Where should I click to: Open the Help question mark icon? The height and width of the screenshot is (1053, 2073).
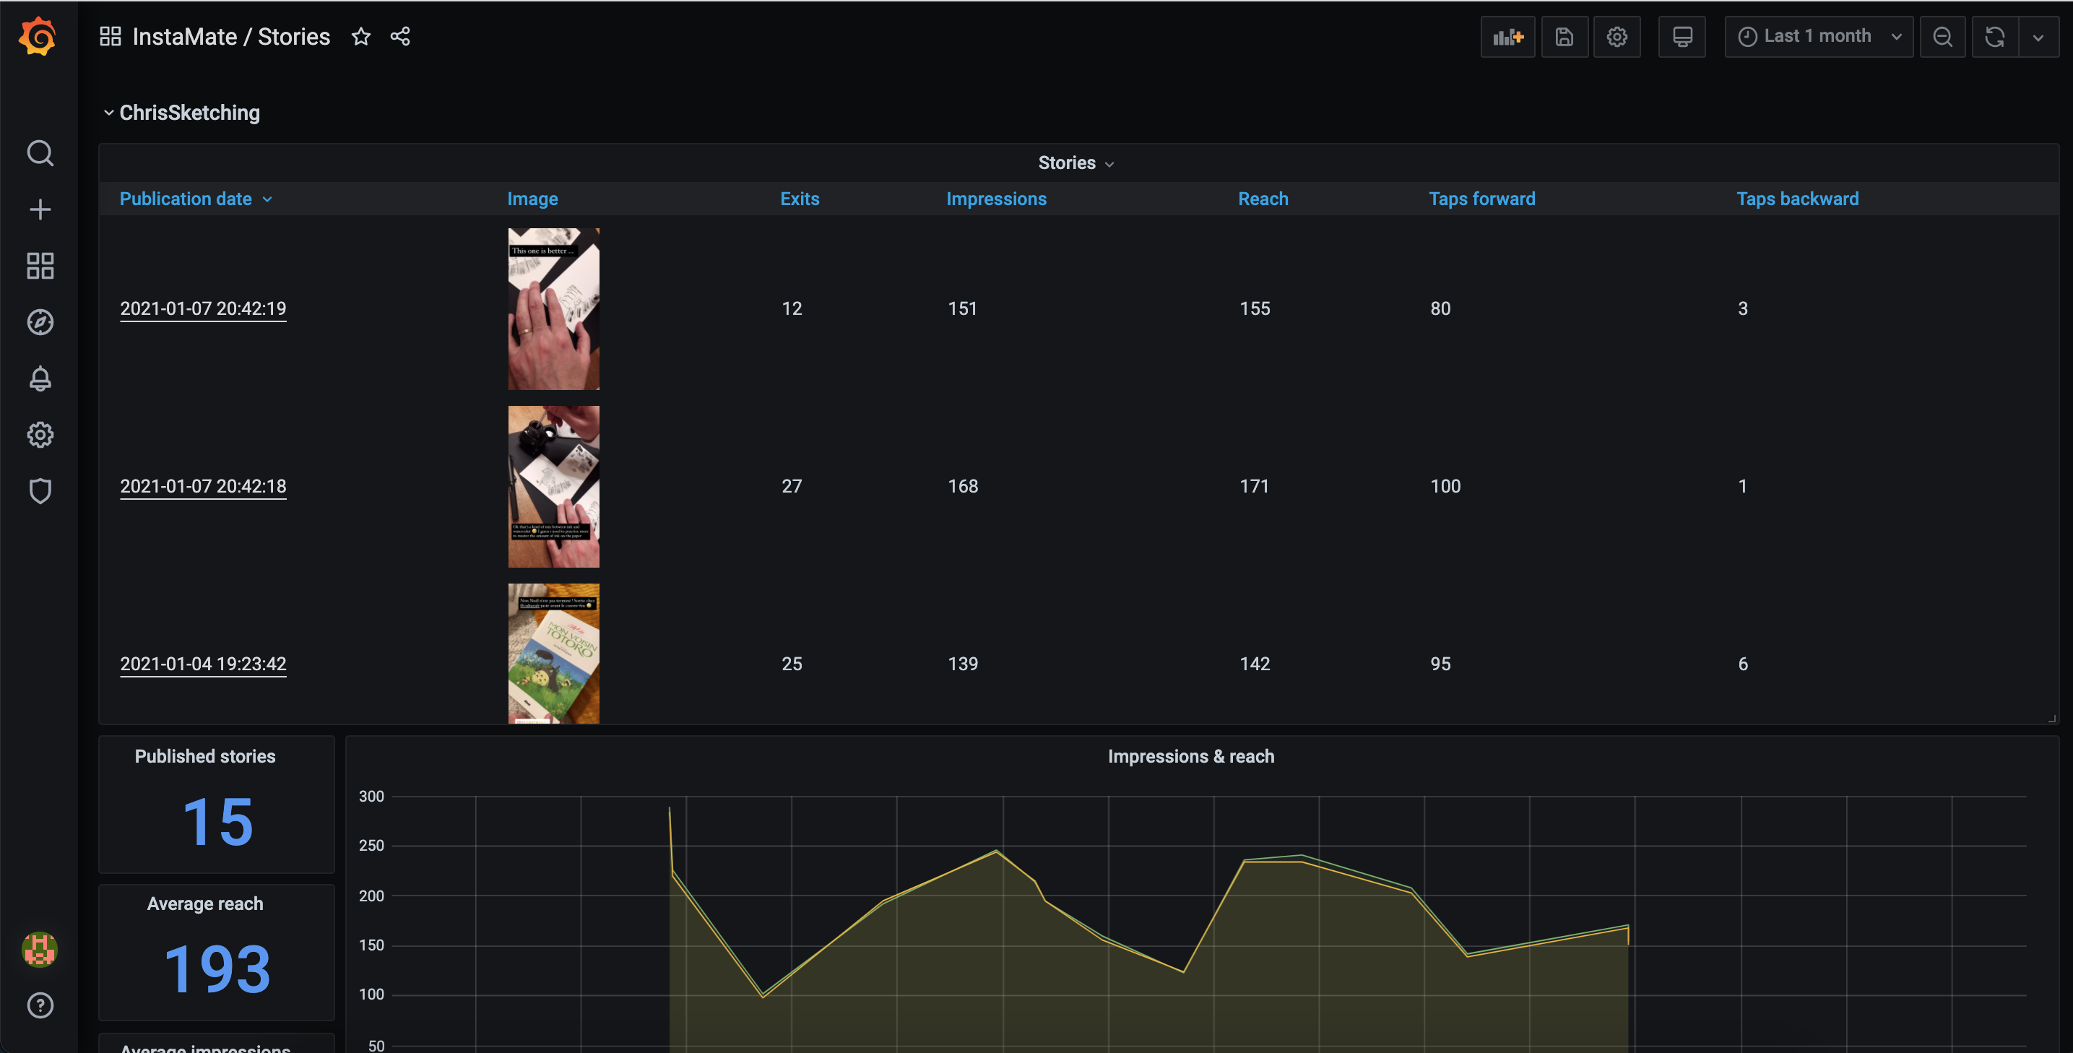(x=40, y=1005)
